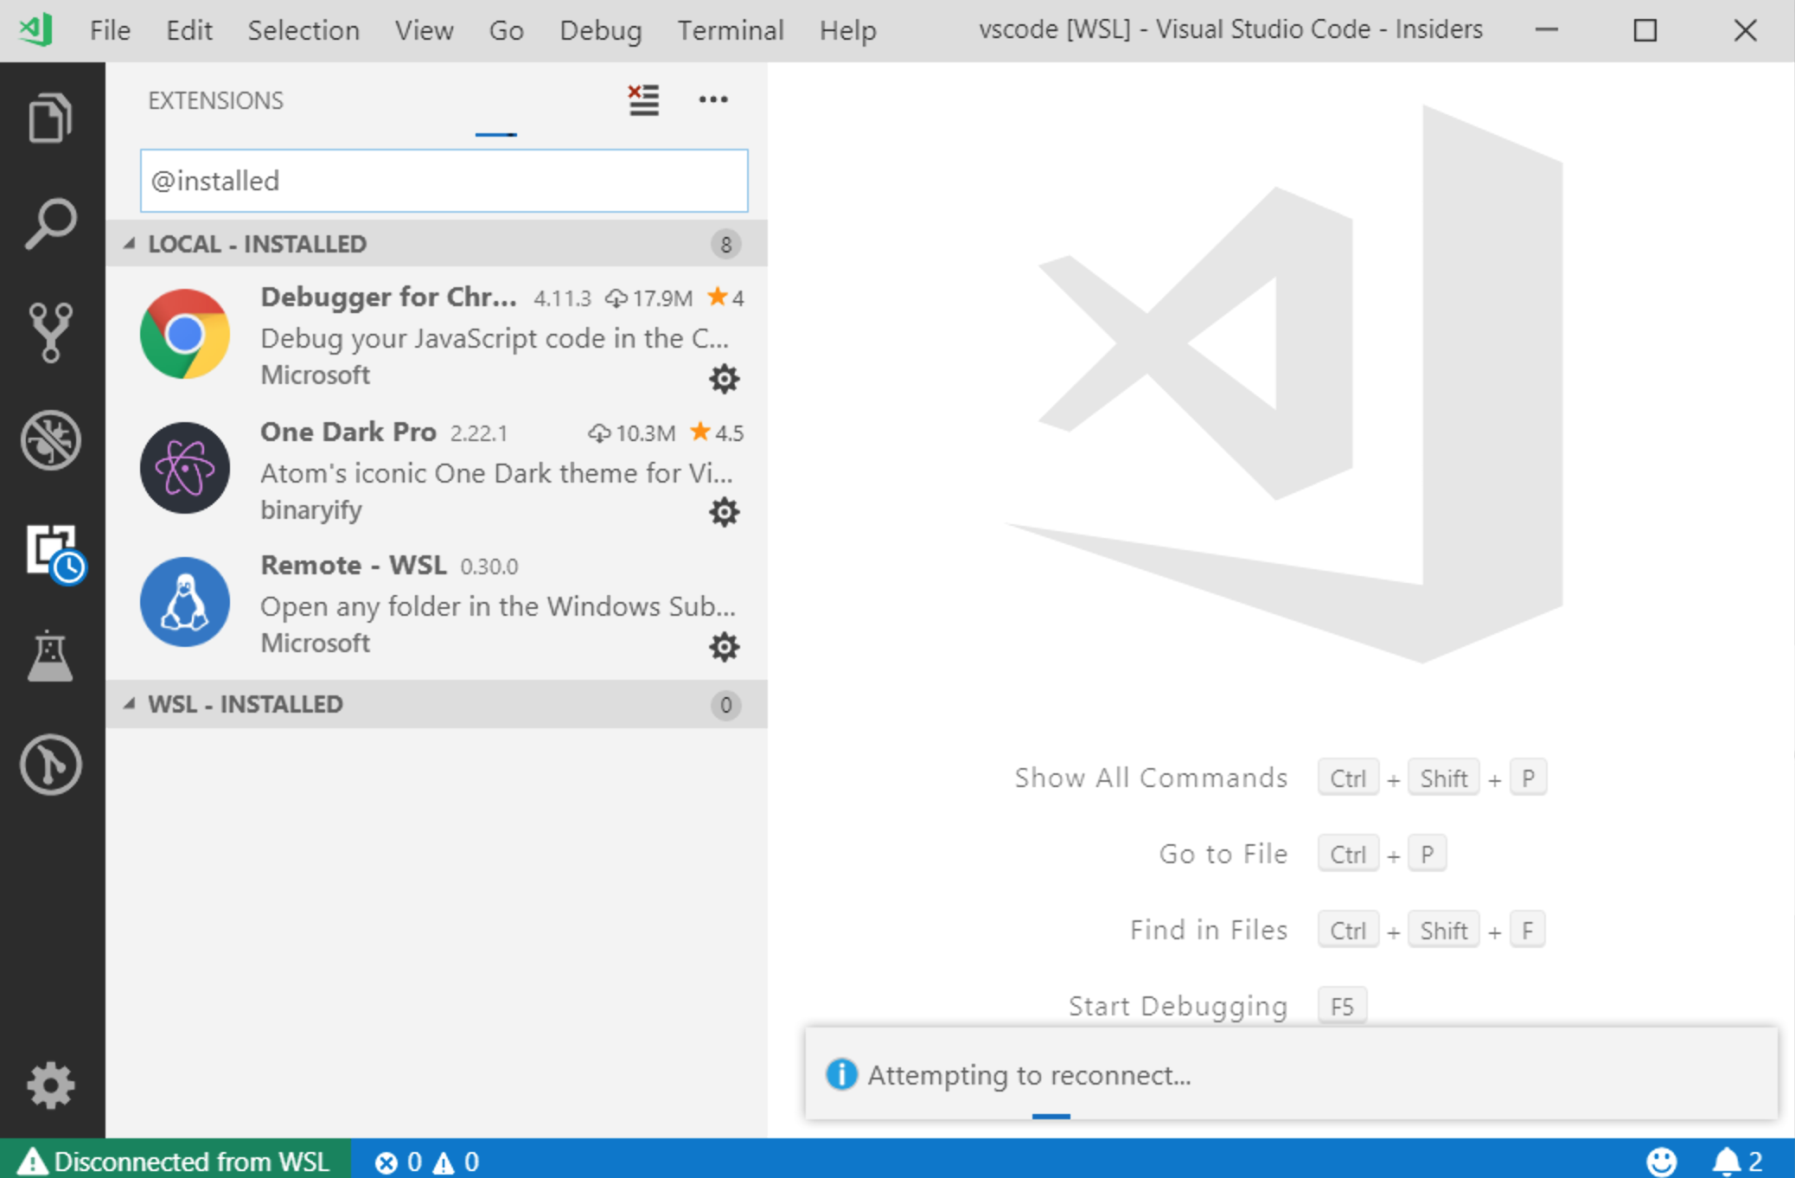This screenshot has height=1178, width=1795.
Task: Open More Actions in the Extensions panel
Action: pos(714,99)
